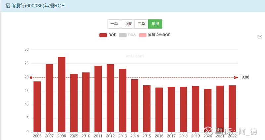Click the 2009 ROE bar

pyautogui.click(x=74, y=103)
